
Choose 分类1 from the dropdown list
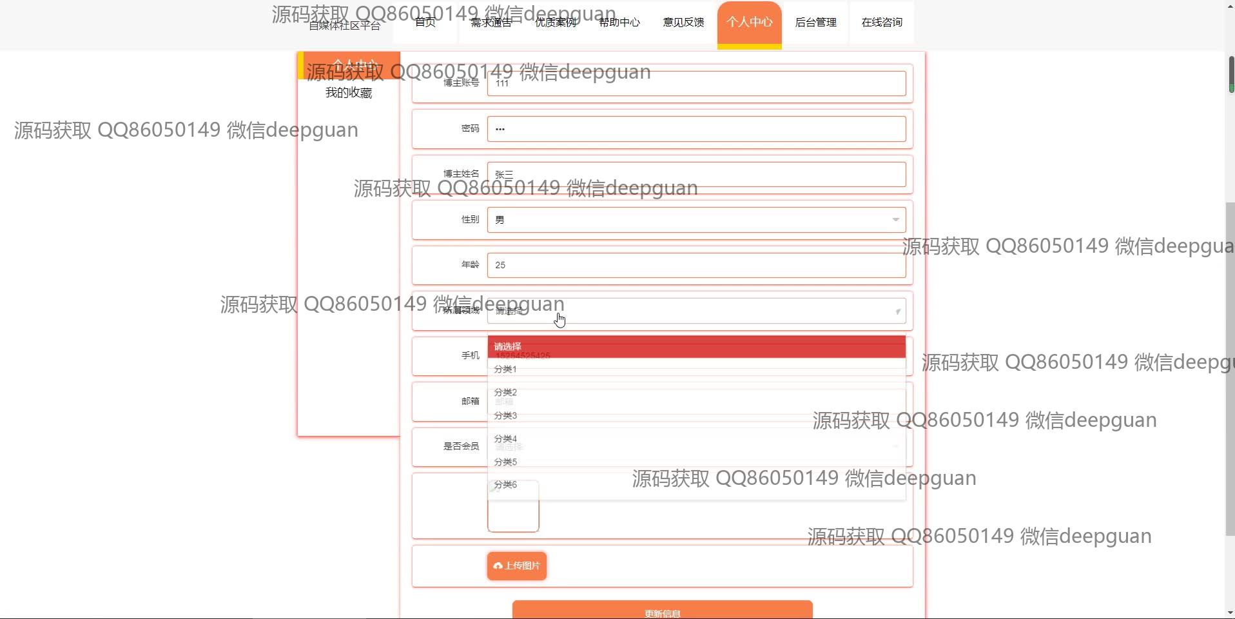(x=696, y=369)
